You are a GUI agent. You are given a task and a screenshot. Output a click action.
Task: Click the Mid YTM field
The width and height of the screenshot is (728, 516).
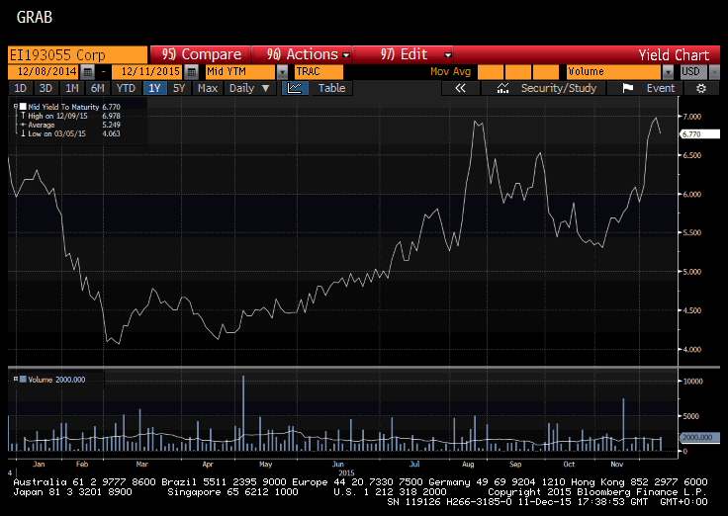[x=240, y=72]
